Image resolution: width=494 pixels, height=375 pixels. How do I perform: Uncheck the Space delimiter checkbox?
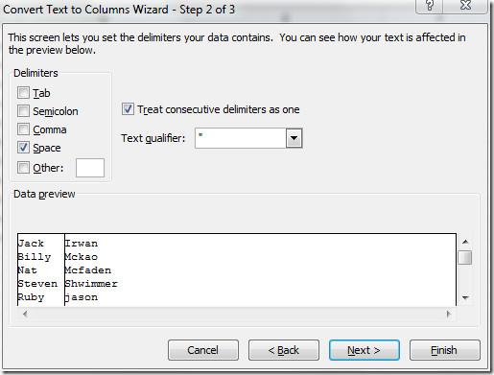[23, 148]
